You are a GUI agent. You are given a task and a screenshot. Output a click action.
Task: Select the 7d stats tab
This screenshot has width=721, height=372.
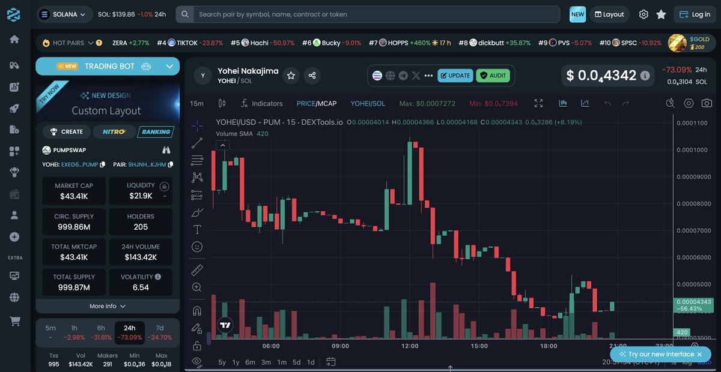[159, 332]
